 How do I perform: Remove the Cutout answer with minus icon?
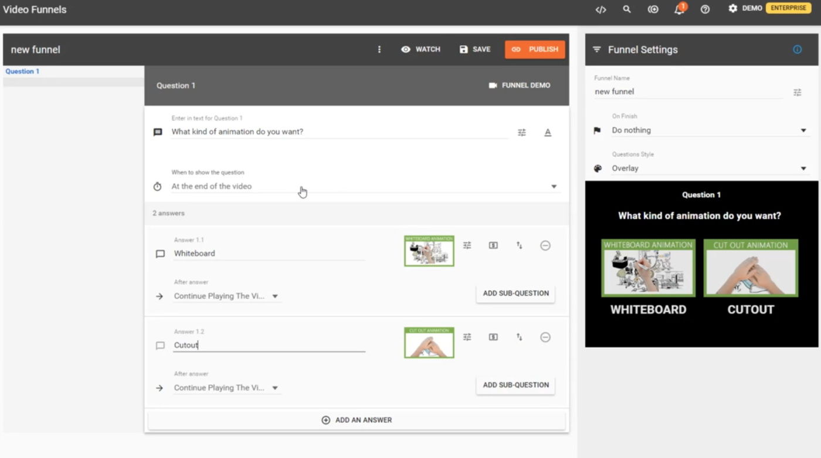click(x=545, y=337)
